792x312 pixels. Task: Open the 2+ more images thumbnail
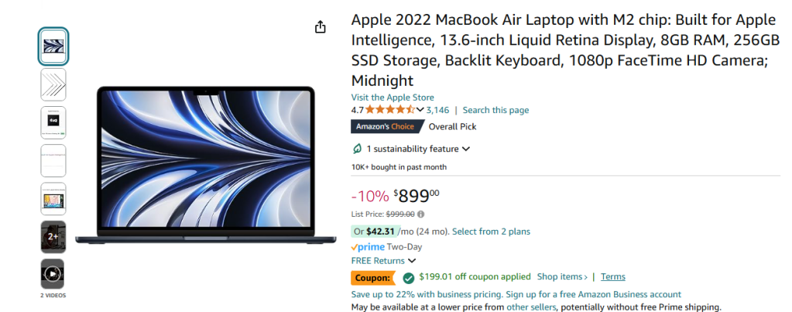(x=53, y=237)
